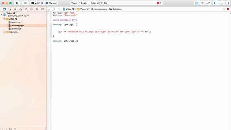This screenshot has height=130, width=231.
Task: Stop the running scheme
Action: click(25, 3)
